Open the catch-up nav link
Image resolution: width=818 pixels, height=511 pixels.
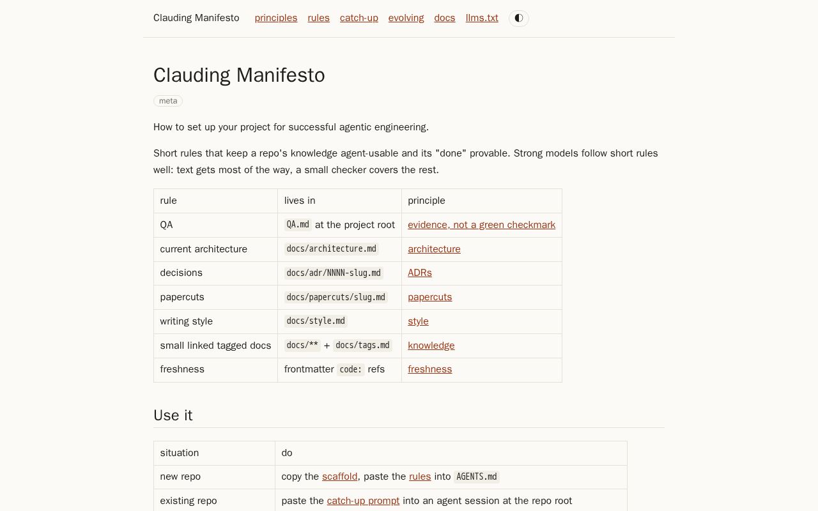click(x=359, y=18)
